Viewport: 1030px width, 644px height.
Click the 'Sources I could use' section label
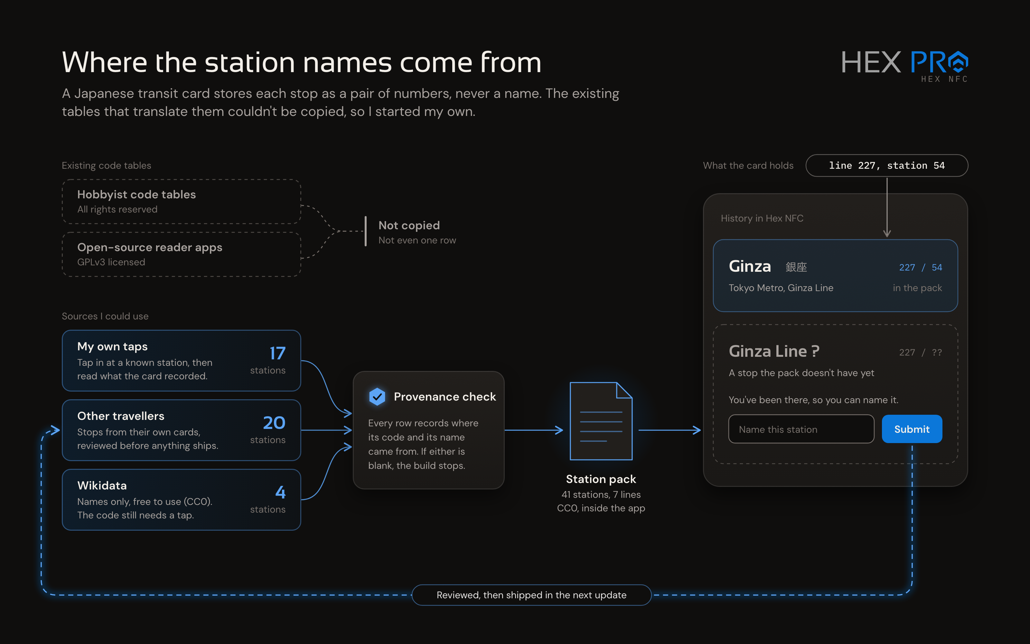pyautogui.click(x=105, y=316)
